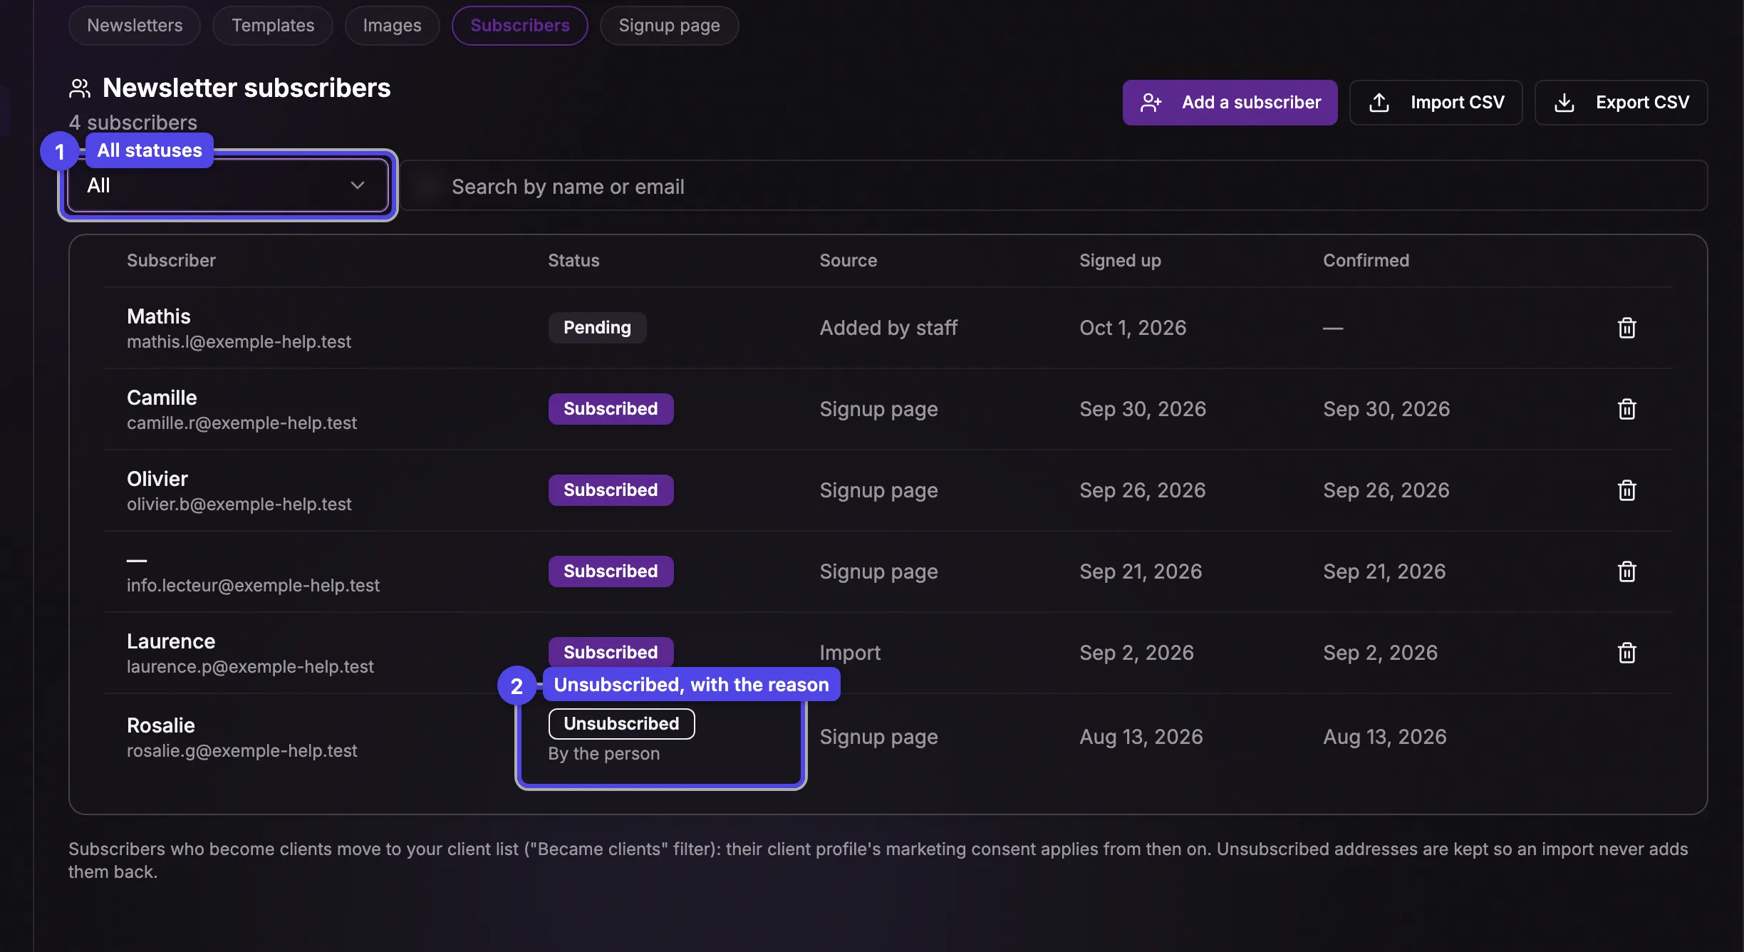Click the Export CSV button
The width and height of the screenshot is (1744, 952).
(x=1621, y=103)
